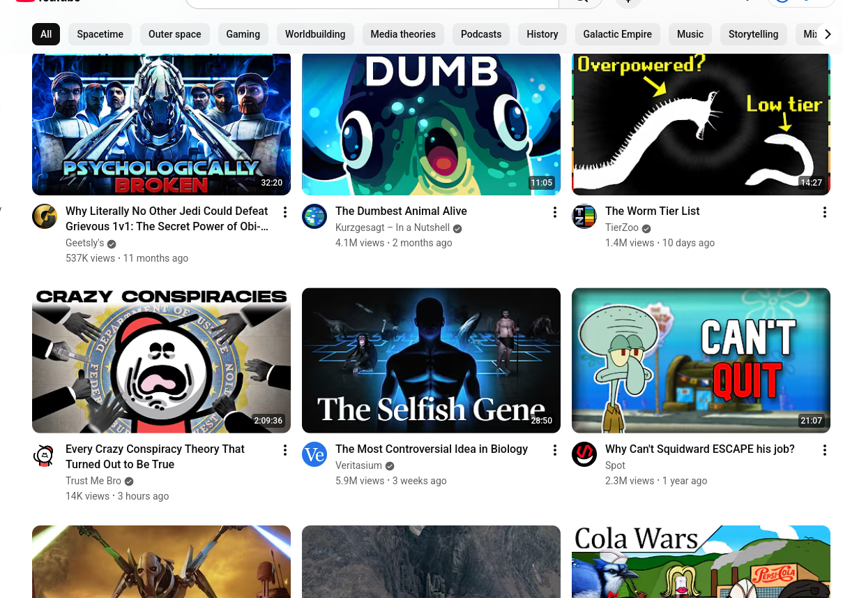The image size is (843, 598).
Task: Open options menu for Squidward video
Action: pyautogui.click(x=824, y=450)
